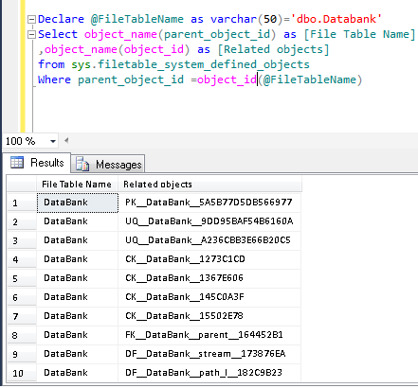418x388 pixels.
Task: Click the DataBank cell in row 5
Action: click(x=78, y=278)
